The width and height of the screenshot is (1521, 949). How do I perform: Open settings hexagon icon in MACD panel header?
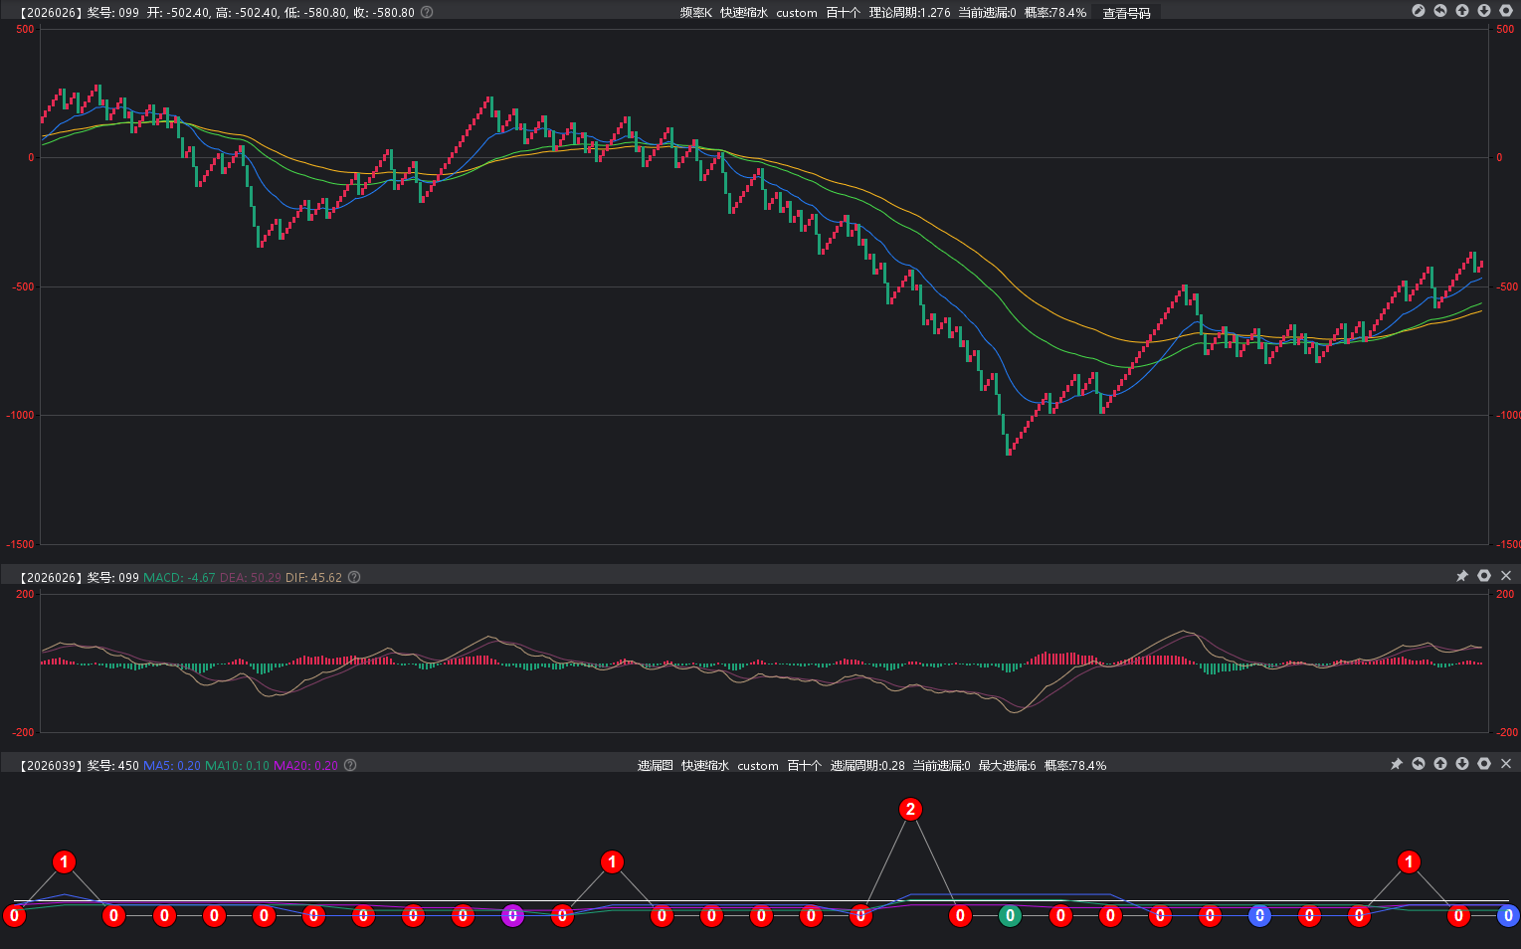[x=1484, y=576]
